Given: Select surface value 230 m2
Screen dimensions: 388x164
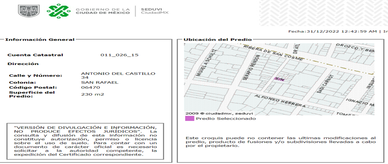Looking at the screenshot, I should [x=92, y=94].
